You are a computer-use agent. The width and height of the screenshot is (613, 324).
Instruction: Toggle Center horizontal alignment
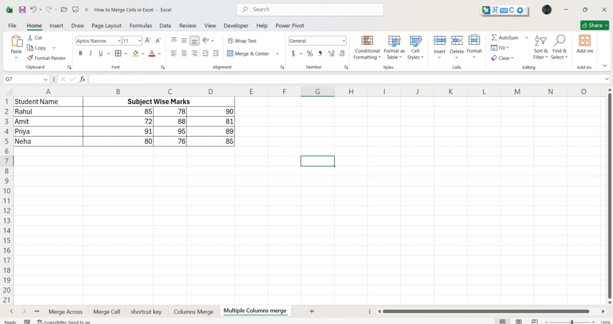tap(184, 53)
